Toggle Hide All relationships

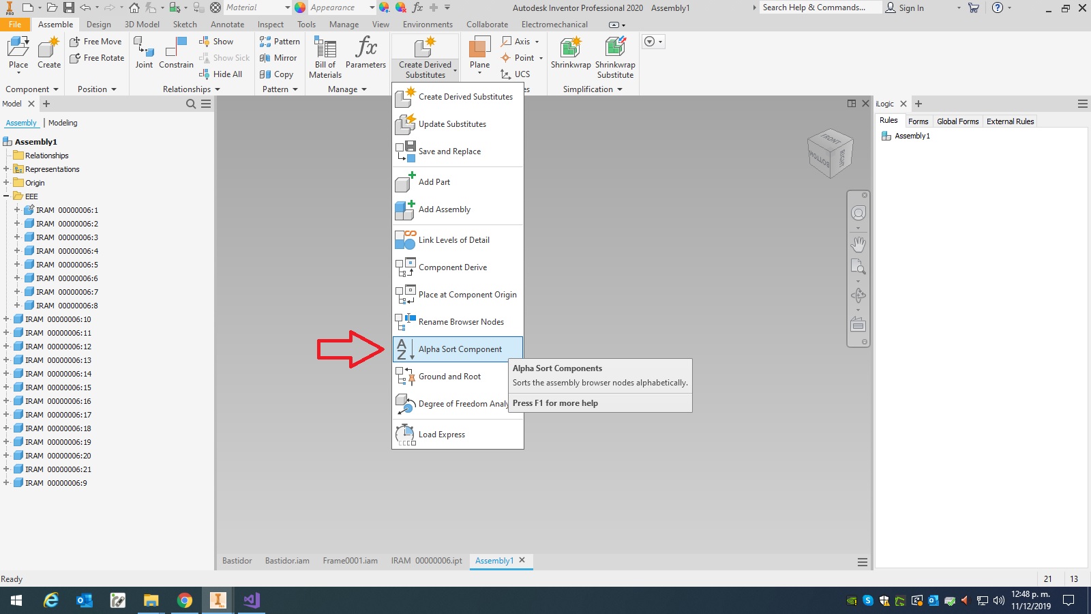(x=222, y=74)
